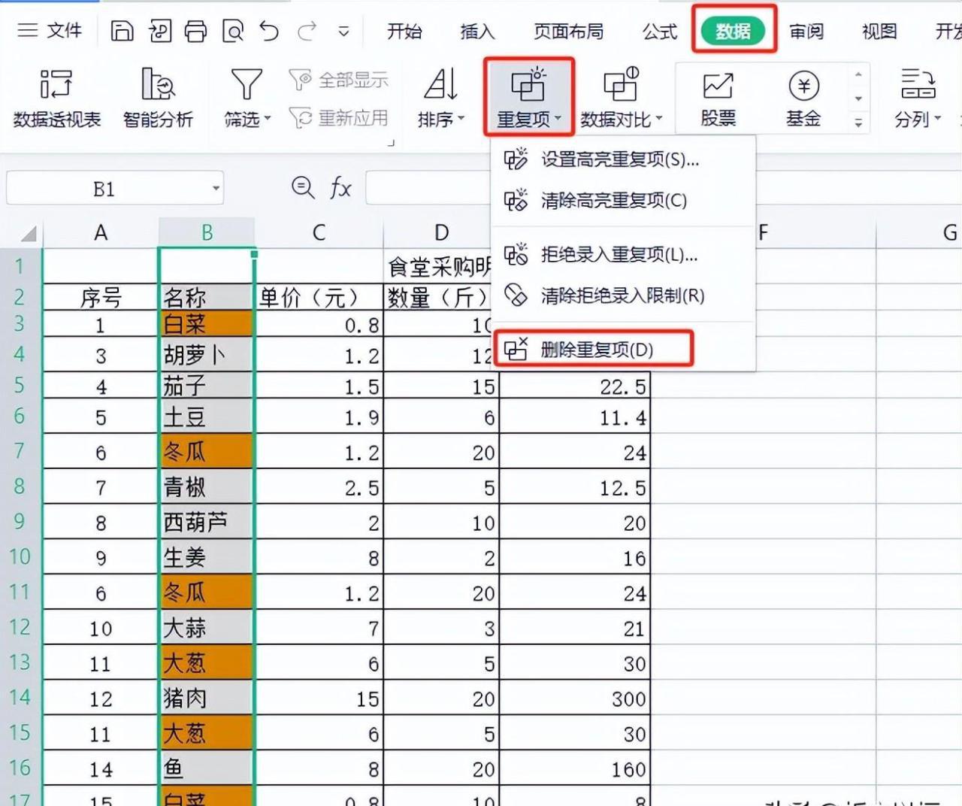Select column B header
This screenshot has width=962, height=806.
click(207, 233)
